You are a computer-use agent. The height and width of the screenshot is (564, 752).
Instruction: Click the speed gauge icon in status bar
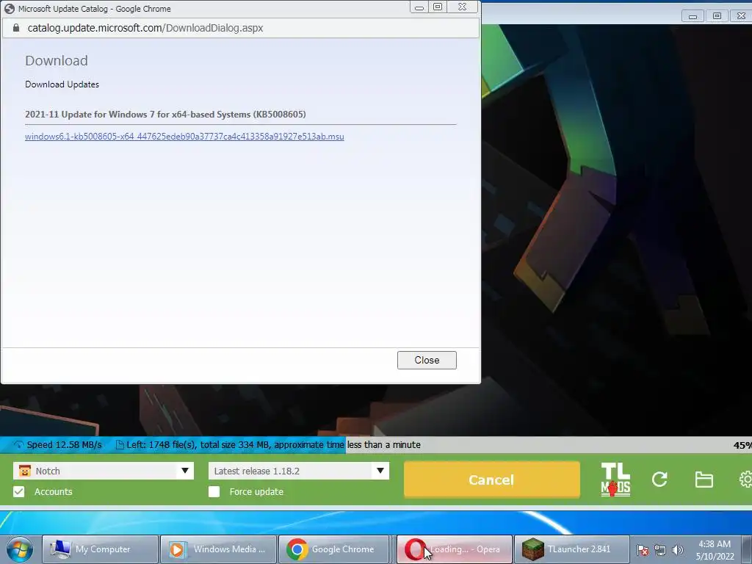[18, 444]
